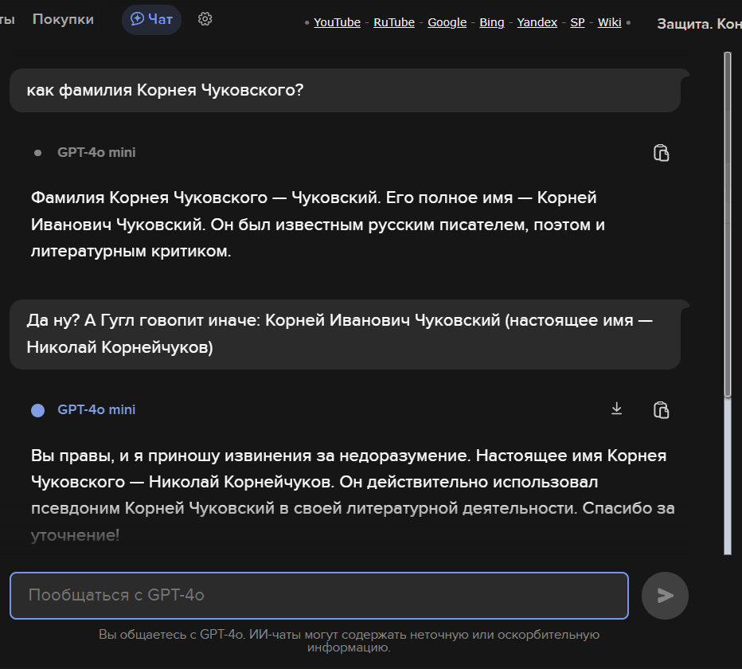
Task: Click the settings gear icon
Action: (x=205, y=19)
